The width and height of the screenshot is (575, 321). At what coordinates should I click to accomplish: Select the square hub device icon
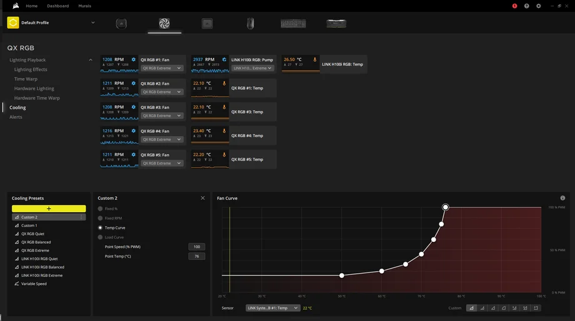207,24
